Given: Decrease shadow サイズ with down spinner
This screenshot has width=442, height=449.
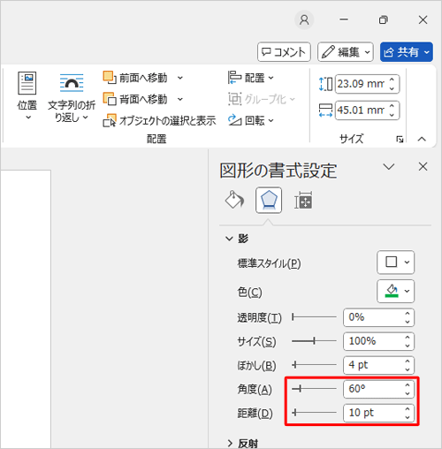Looking at the screenshot, I should (x=408, y=346).
